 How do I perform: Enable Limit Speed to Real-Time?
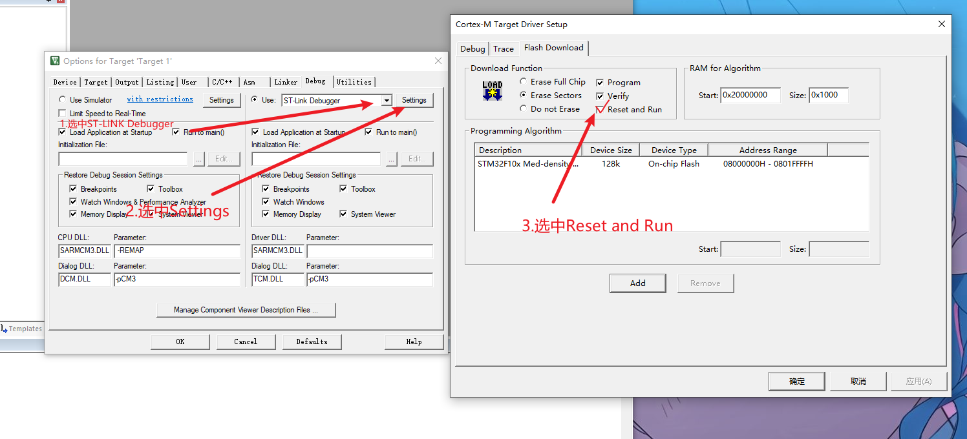pyautogui.click(x=62, y=114)
